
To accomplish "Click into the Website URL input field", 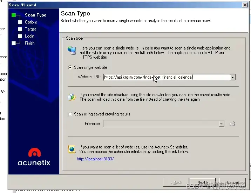I will tap(167, 77).
